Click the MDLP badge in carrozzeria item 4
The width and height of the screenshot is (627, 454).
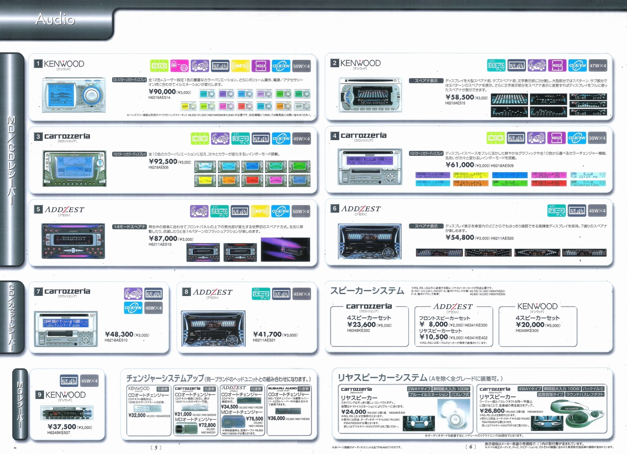[x=557, y=138]
